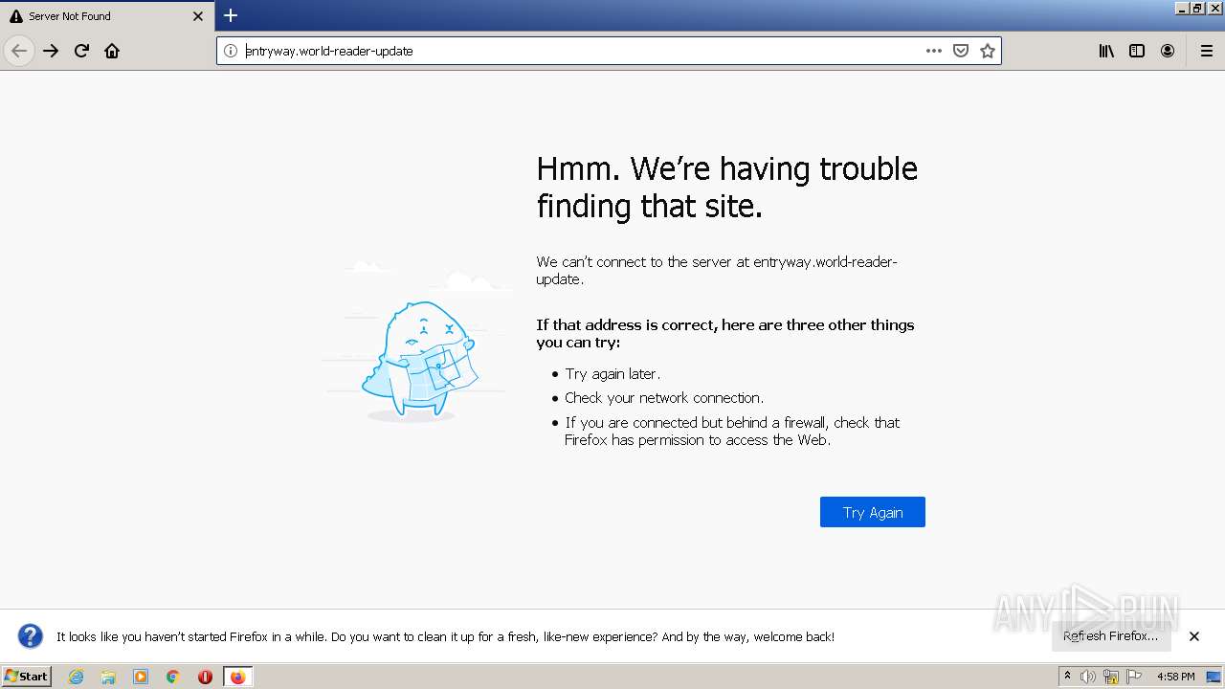Click 'Check your network connection.' text

click(x=664, y=398)
